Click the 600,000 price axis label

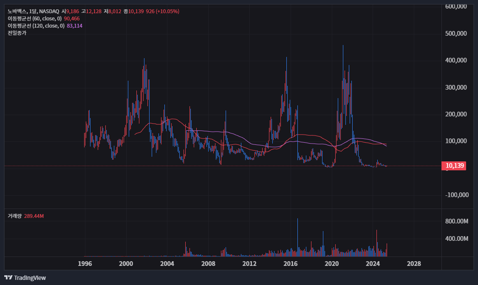[x=456, y=6]
